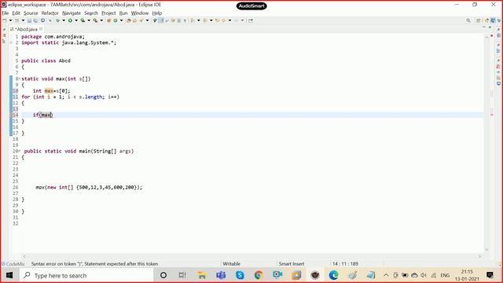Click the Debug toolbar icon
503x283 pixels.
pyautogui.click(x=57, y=20)
